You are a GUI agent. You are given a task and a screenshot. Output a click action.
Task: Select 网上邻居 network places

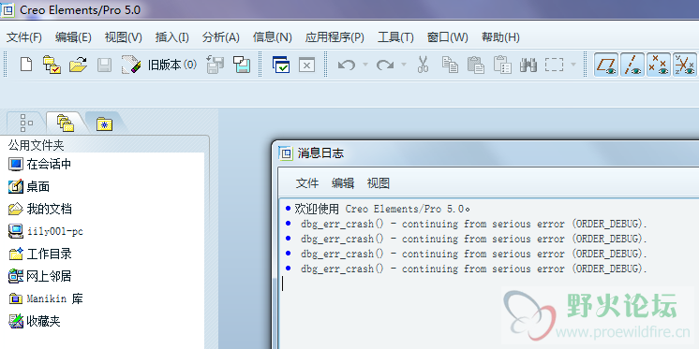click(39, 276)
